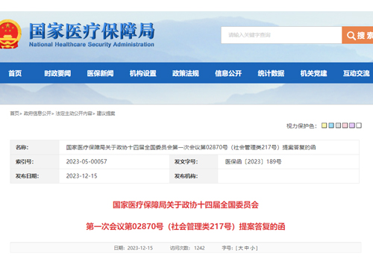
Task: Select the blue eye-protection color swatch
Action: (331, 125)
